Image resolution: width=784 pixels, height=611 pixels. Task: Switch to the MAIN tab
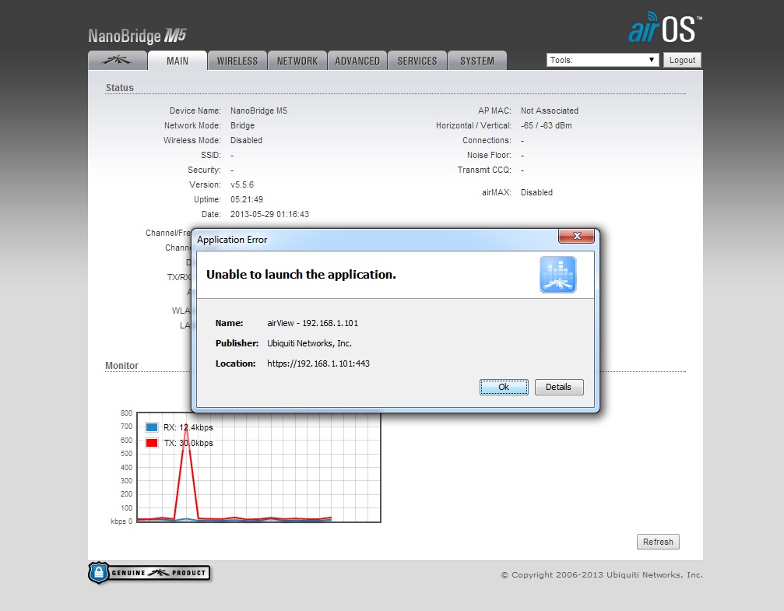(178, 61)
